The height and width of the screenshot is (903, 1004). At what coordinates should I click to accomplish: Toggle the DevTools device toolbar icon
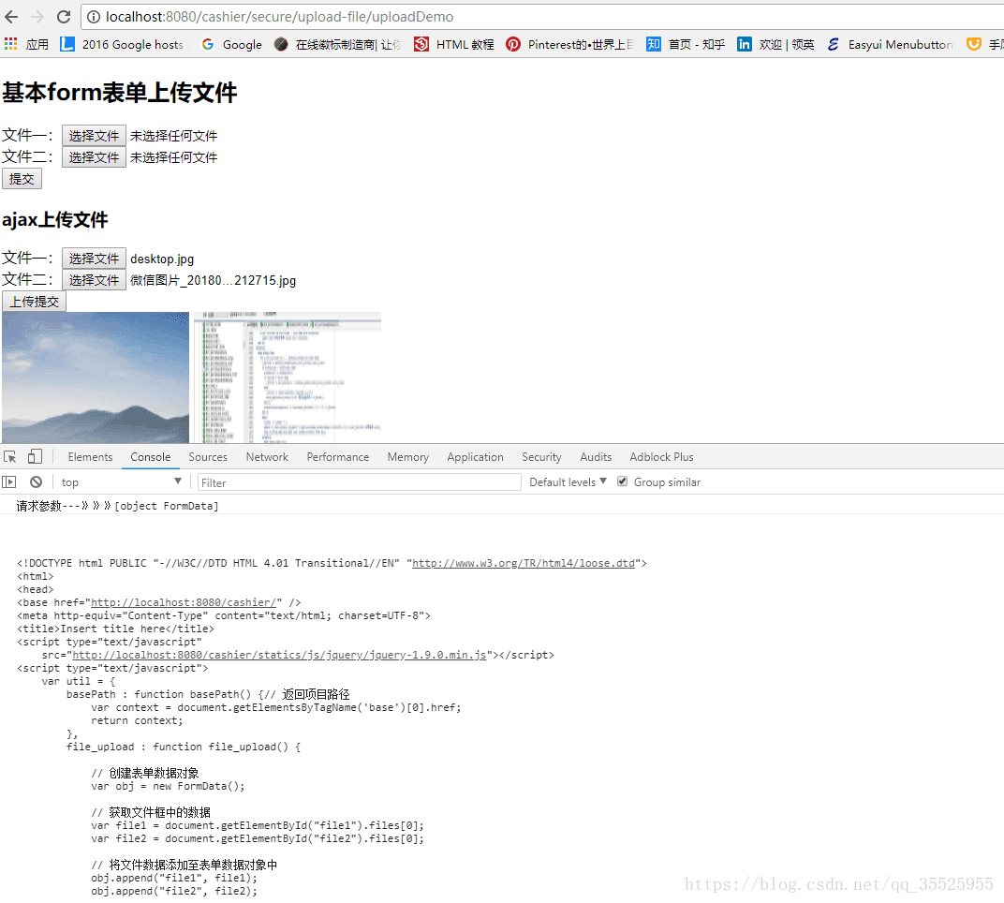click(x=35, y=456)
